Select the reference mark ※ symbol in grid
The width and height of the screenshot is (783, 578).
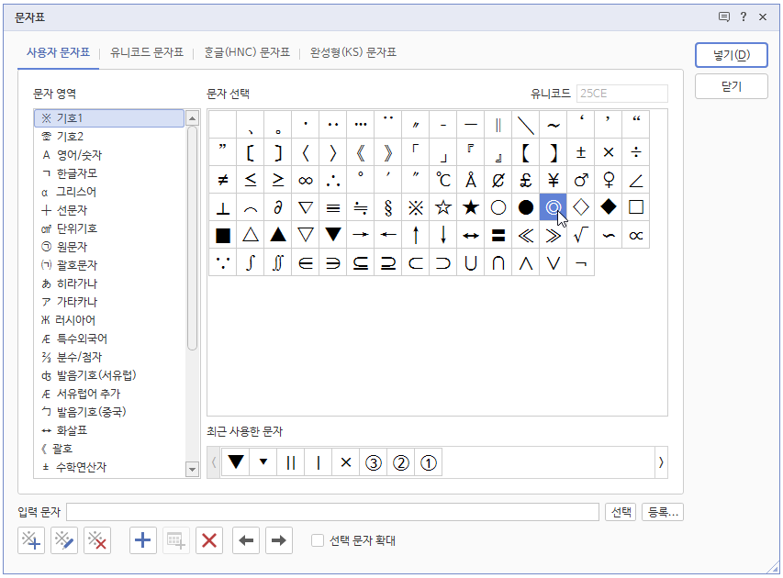(416, 207)
